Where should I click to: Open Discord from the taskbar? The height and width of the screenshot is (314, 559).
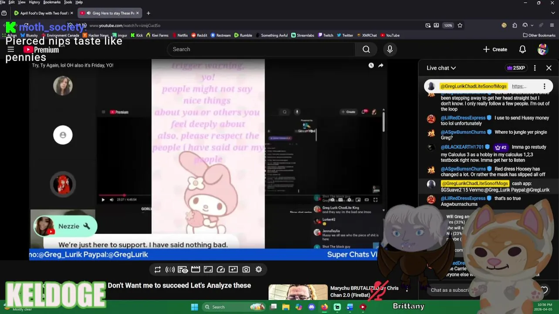pos(312,307)
